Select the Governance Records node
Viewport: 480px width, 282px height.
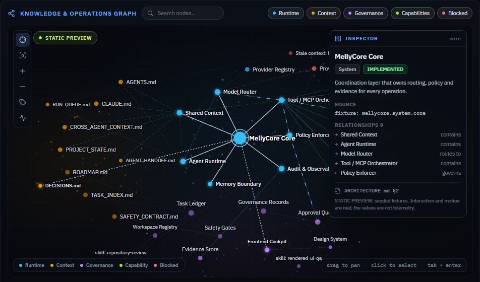264,211
